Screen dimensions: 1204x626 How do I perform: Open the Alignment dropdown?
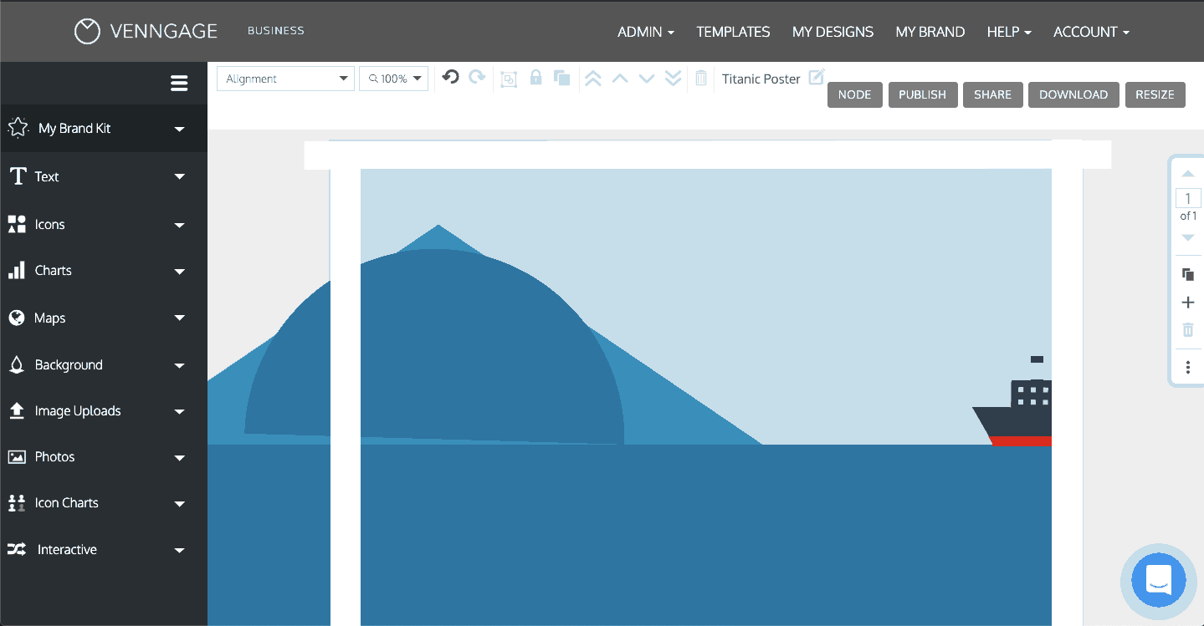coord(285,79)
